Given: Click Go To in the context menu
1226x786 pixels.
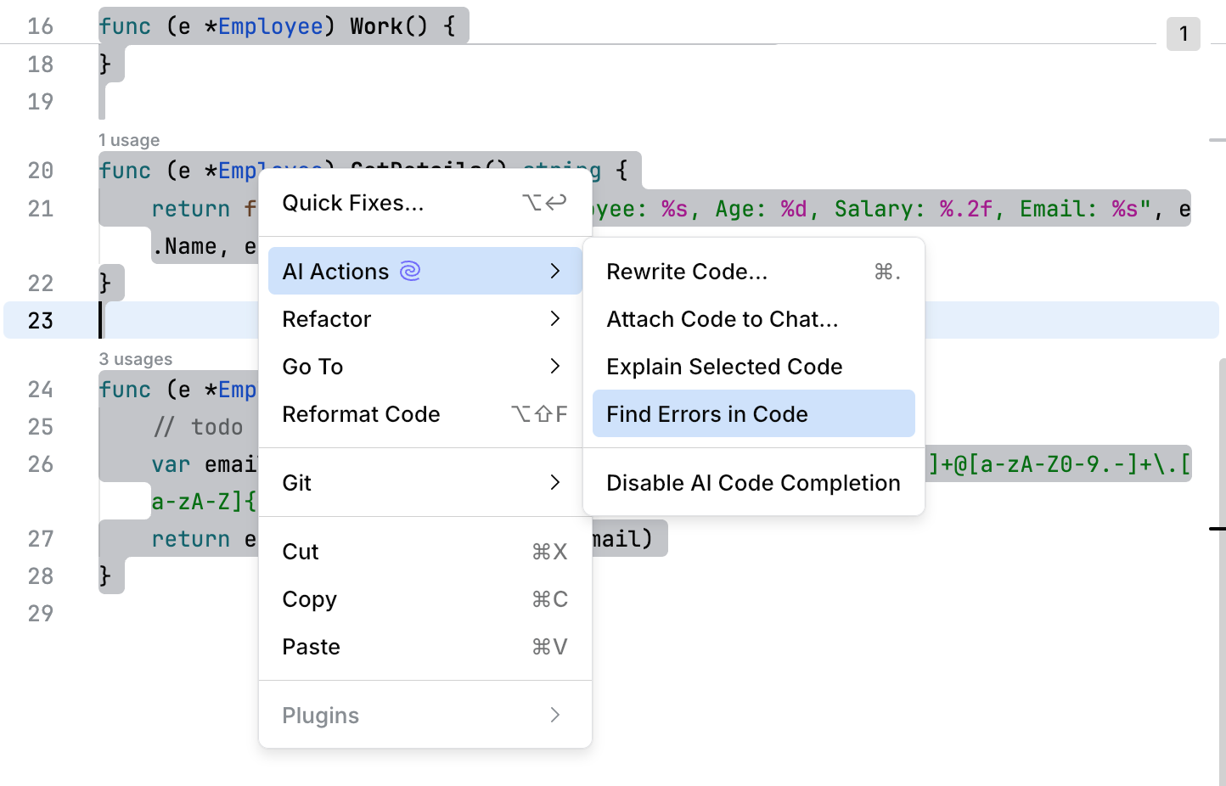Looking at the screenshot, I should (x=425, y=366).
